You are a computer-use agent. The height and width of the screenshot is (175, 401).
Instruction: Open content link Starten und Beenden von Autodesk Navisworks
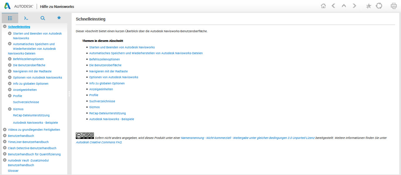[x=122, y=47]
